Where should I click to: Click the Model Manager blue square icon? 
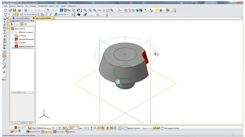pyautogui.click(x=61, y=10)
